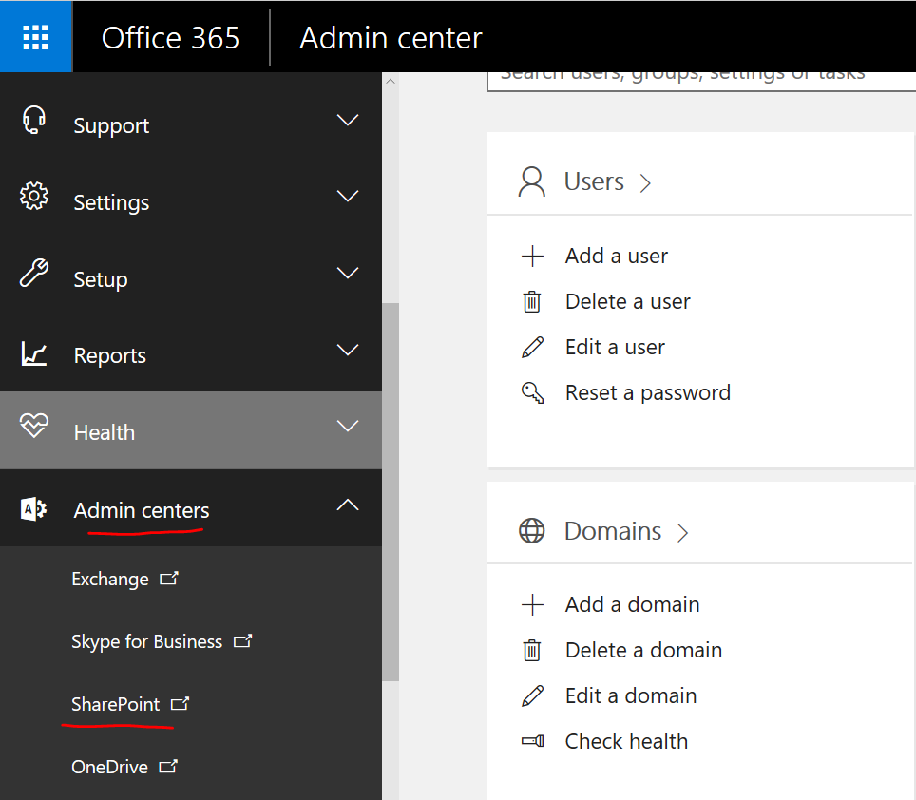916x800 pixels.
Task: Click the OneDrive external link icon
Action: [x=168, y=766]
